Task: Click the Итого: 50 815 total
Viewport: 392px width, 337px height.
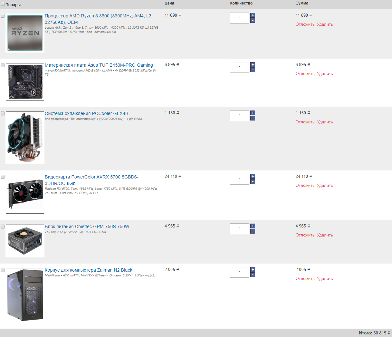Action: 375,333
